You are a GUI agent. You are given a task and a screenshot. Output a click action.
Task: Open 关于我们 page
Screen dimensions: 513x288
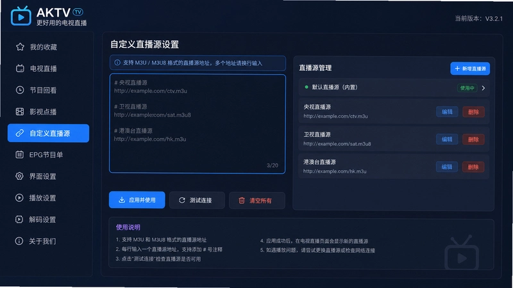click(x=49, y=241)
